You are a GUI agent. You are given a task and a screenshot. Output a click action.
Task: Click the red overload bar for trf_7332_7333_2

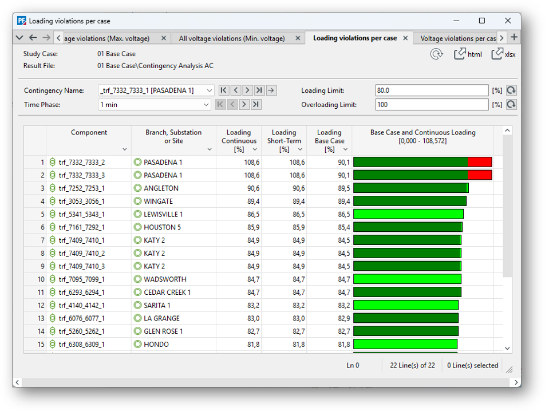coord(480,162)
